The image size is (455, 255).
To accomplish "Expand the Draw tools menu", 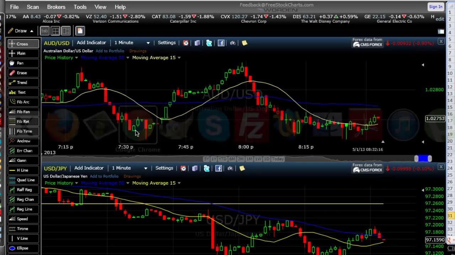I will (x=21, y=31).
